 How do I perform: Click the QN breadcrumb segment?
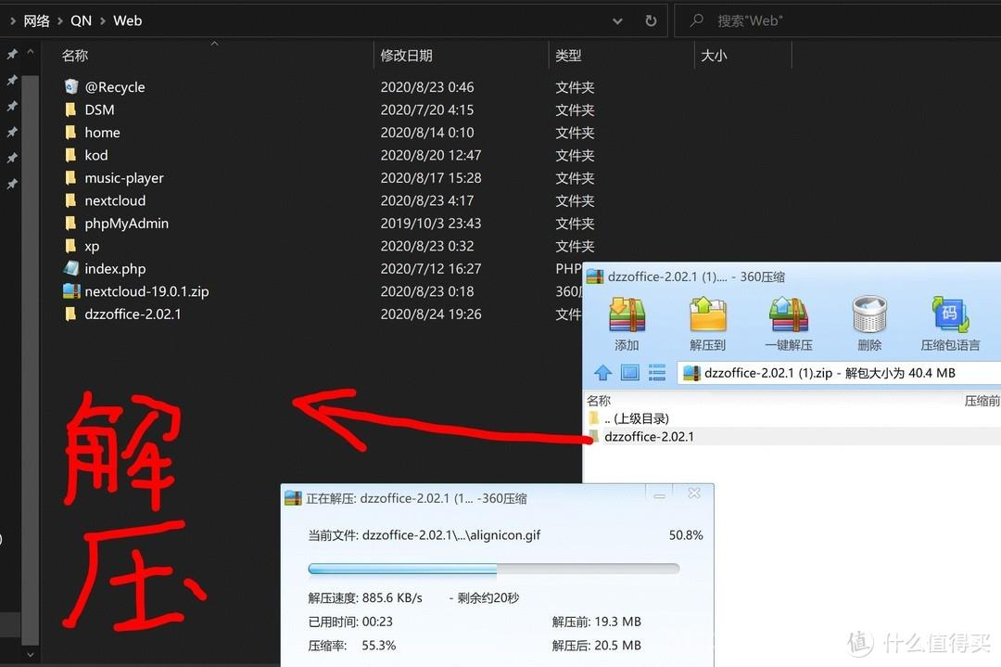coord(81,20)
